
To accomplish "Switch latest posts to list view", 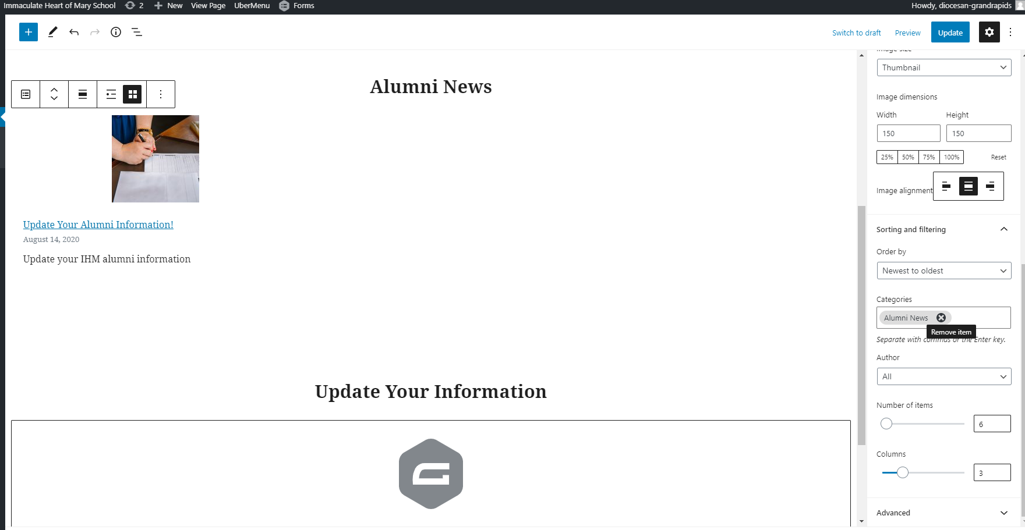I will [x=111, y=94].
